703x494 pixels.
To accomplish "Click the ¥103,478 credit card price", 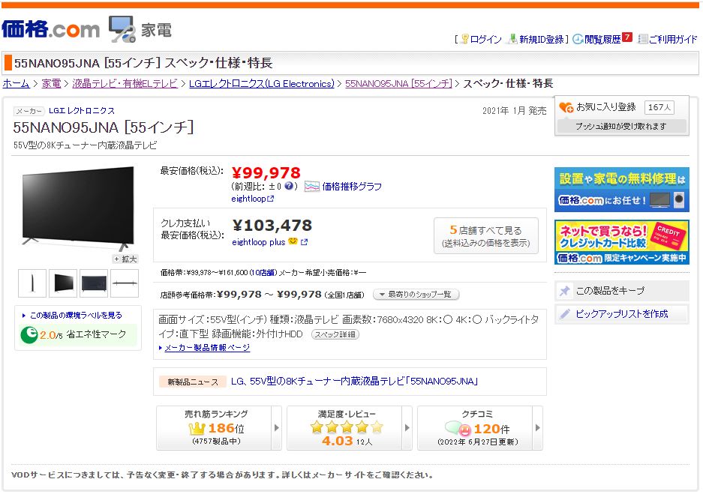I will [272, 226].
